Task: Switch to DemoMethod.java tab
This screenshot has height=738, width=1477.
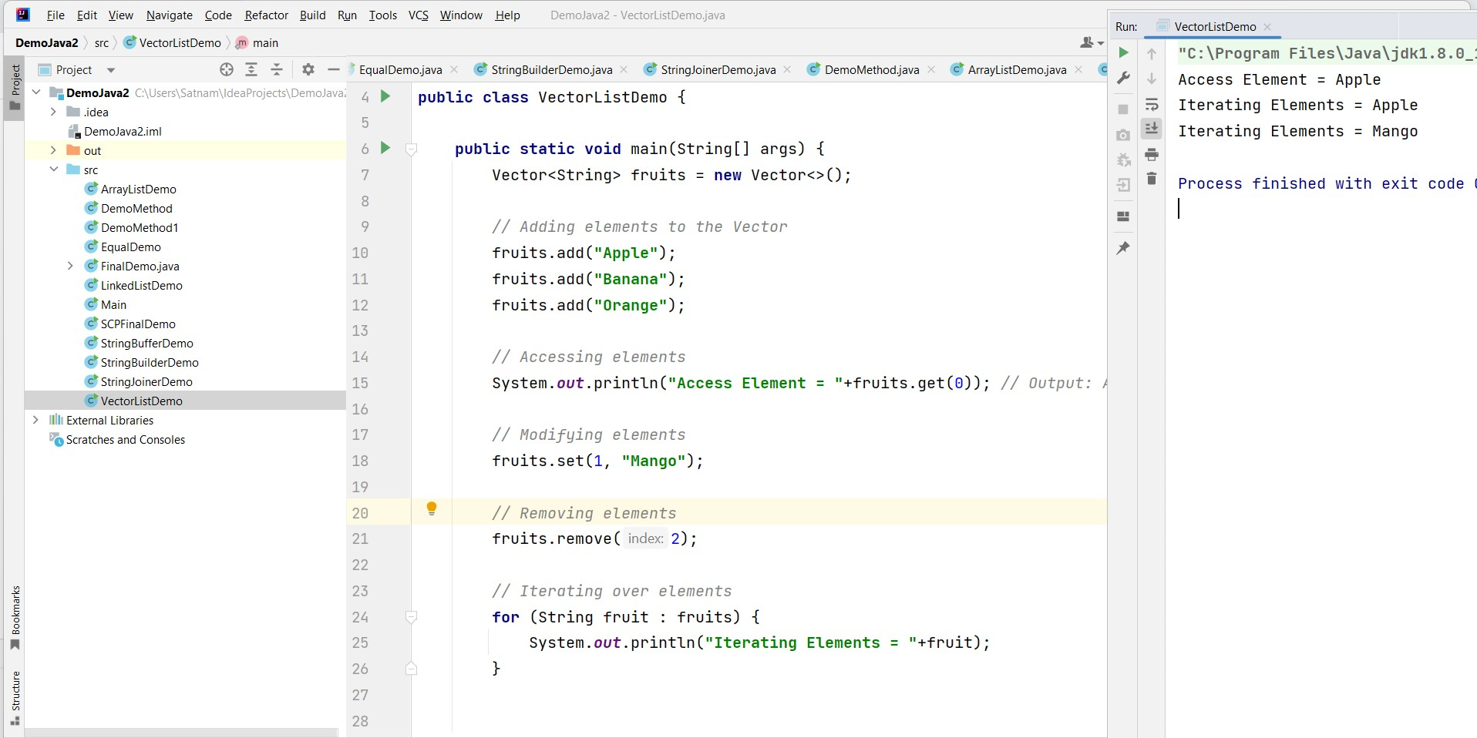Action: click(871, 69)
